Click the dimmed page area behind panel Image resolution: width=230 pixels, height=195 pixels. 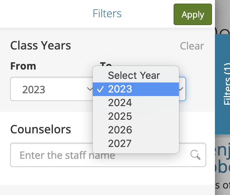point(222,164)
